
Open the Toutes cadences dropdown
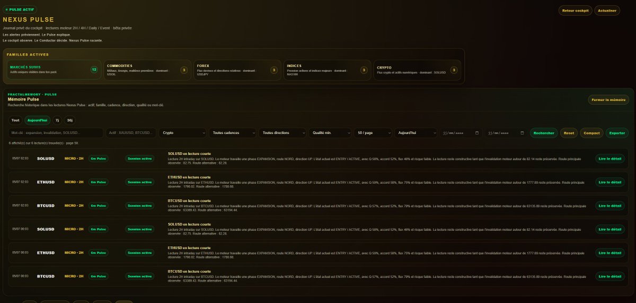[x=232, y=133]
